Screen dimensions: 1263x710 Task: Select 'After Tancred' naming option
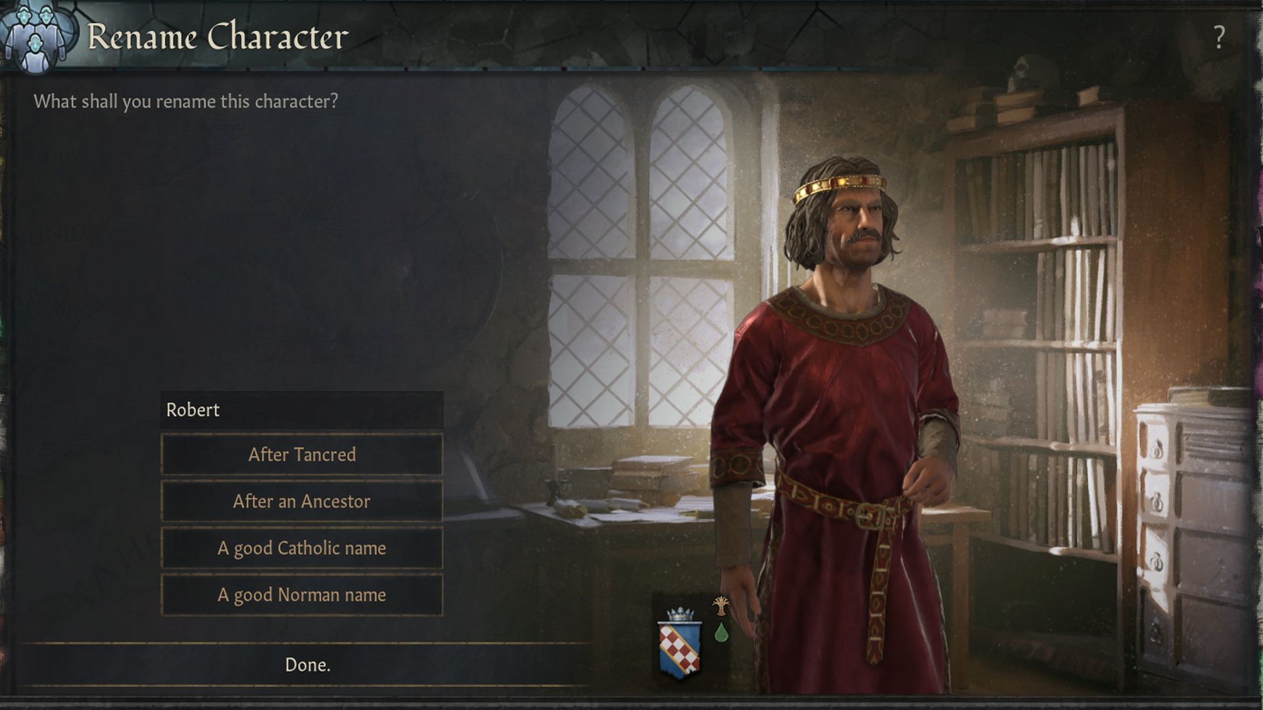[301, 454]
